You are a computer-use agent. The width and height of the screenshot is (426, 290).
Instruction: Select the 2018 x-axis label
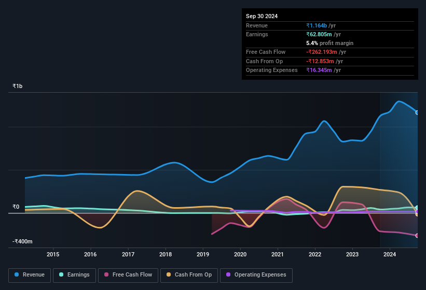pos(166,254)
